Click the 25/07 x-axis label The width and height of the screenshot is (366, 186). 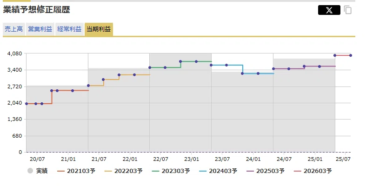[343, 159]
